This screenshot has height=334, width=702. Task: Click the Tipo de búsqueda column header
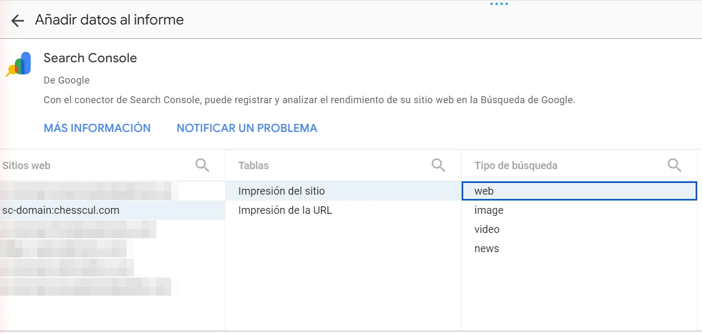point(516,165)
